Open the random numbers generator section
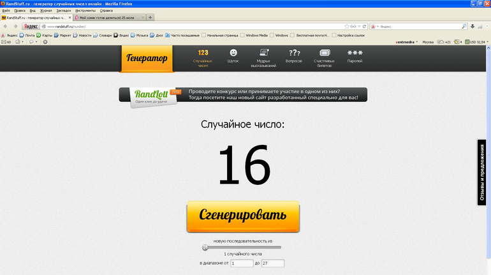The image size is (491, 275). tap(203, 58)
